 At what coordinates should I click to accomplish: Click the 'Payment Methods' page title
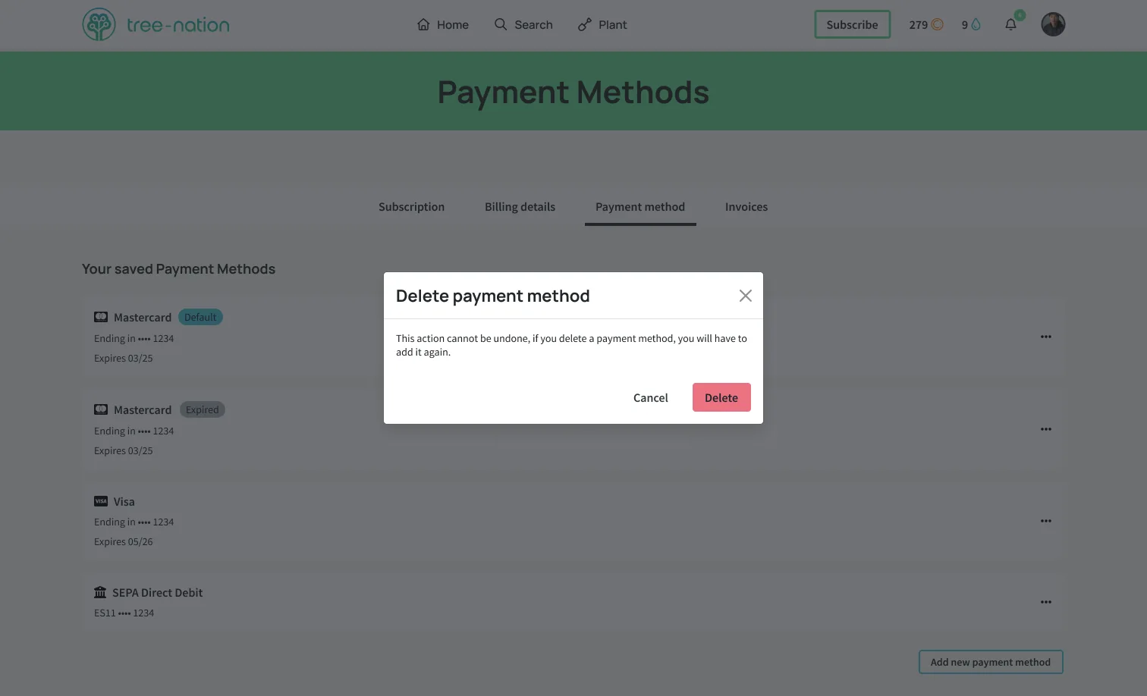coord(573,92)
